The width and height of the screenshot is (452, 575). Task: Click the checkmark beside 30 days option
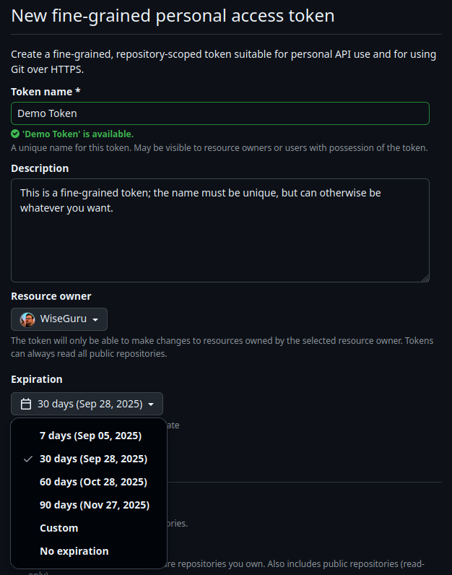coord(27,459)
